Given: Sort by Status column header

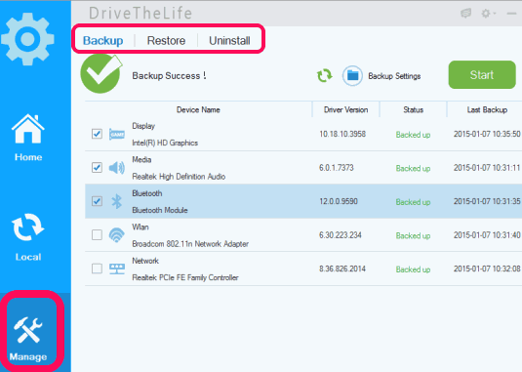Looking at the screenshot, I should click(413, 110).
